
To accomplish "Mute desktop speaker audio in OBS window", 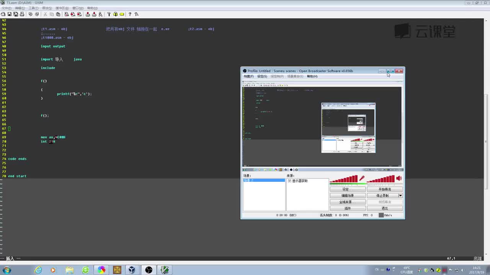I will [399, 178].
